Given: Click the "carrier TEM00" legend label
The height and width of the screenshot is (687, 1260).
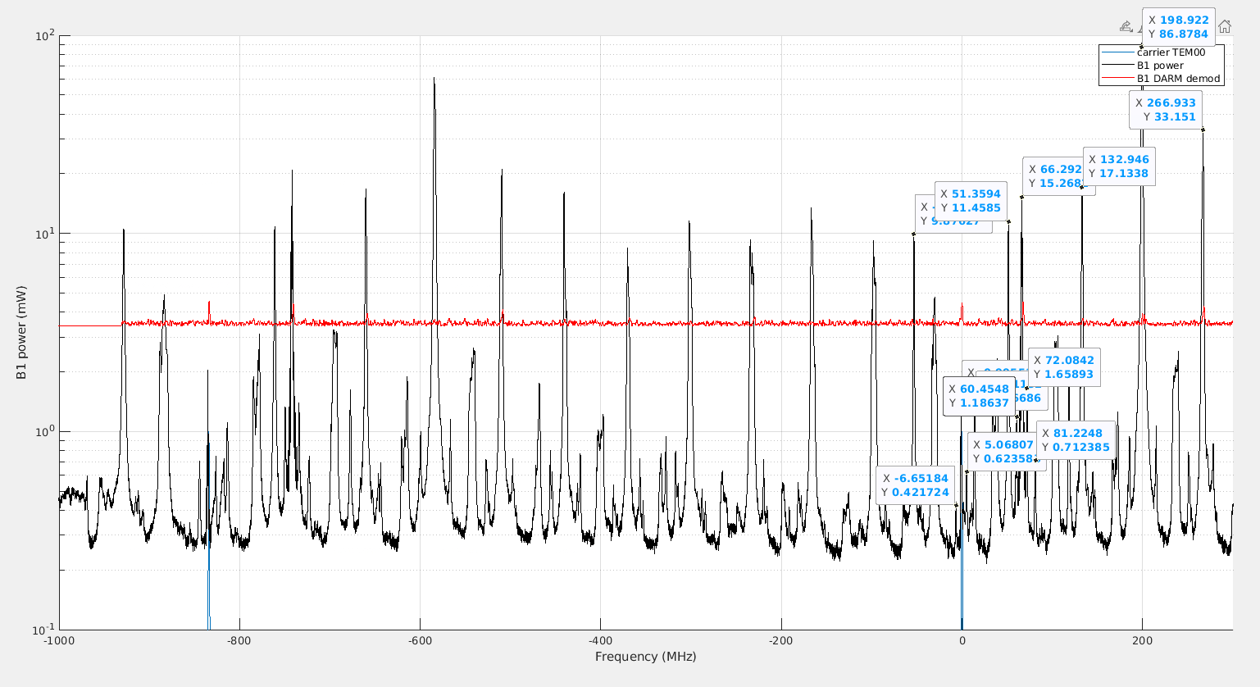Looking at the screenshot, I should 1171,52.
